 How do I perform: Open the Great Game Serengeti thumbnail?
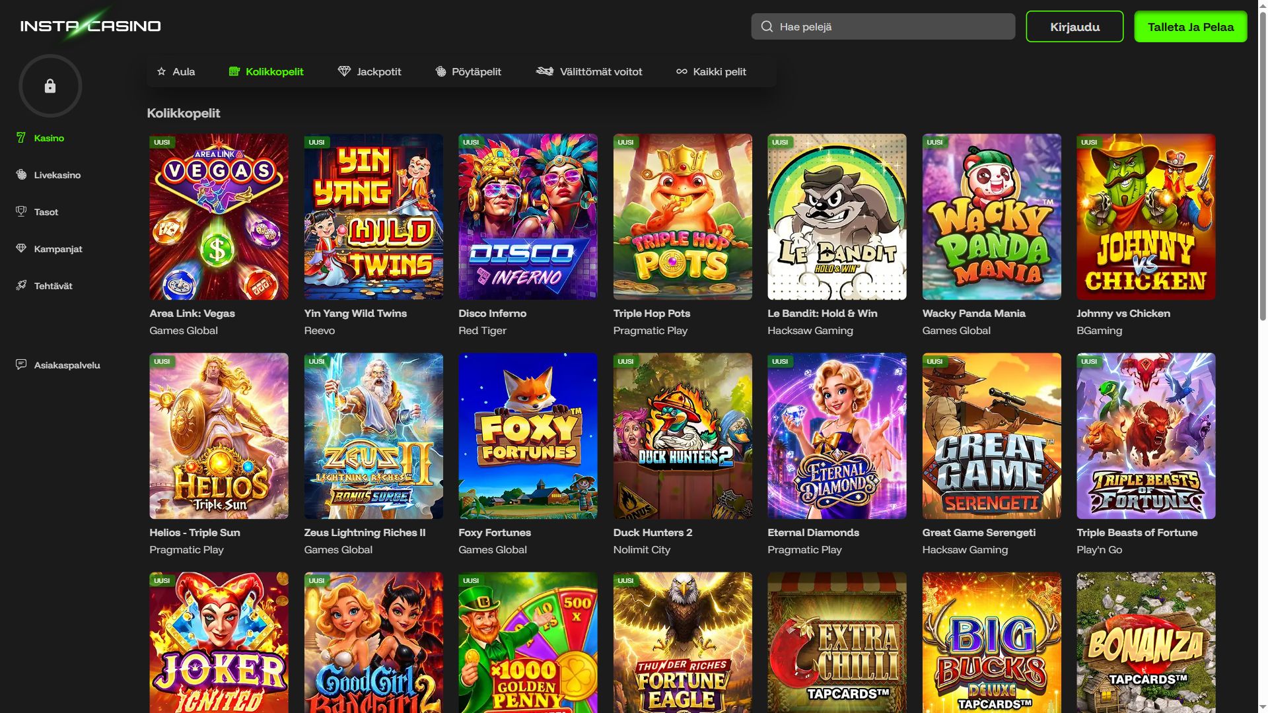pyautogui.click(x=991, y=436)
